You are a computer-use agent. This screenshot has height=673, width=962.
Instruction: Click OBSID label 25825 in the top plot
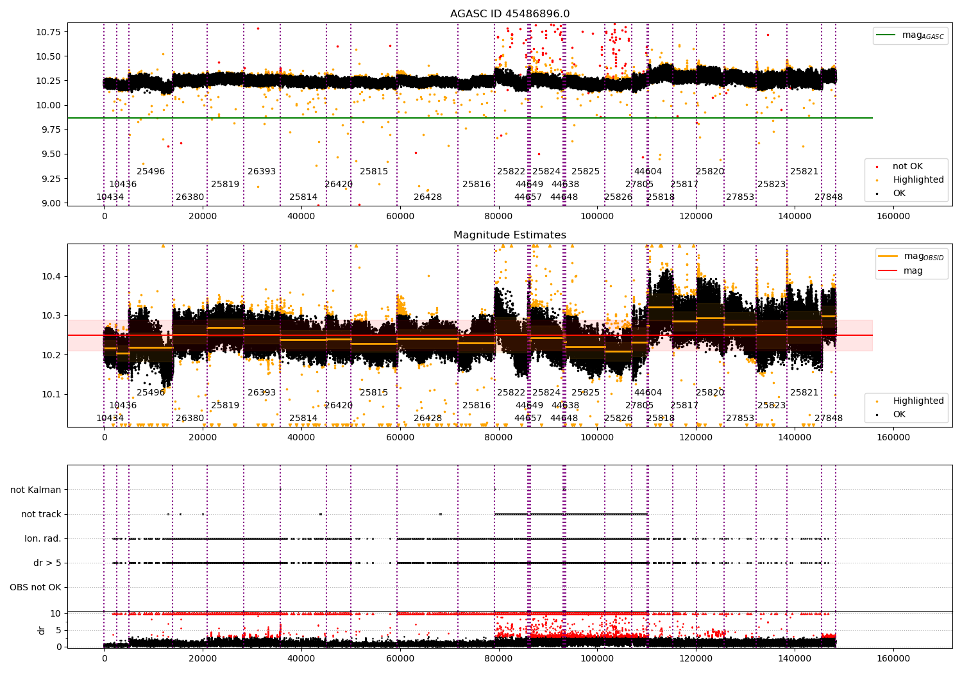[x=586, y=172]
